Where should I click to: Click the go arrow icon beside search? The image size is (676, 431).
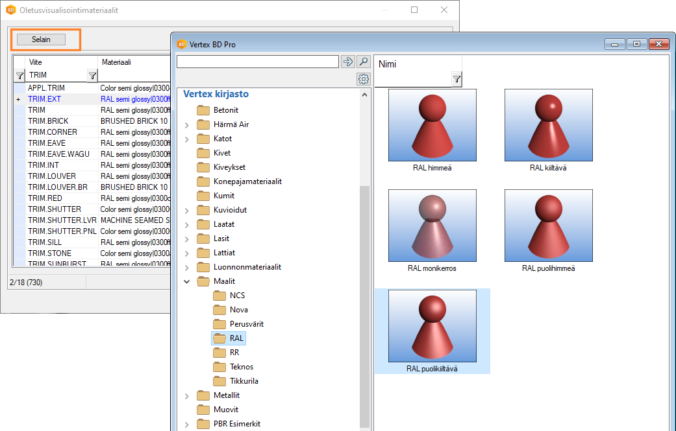tap(348, 62)
